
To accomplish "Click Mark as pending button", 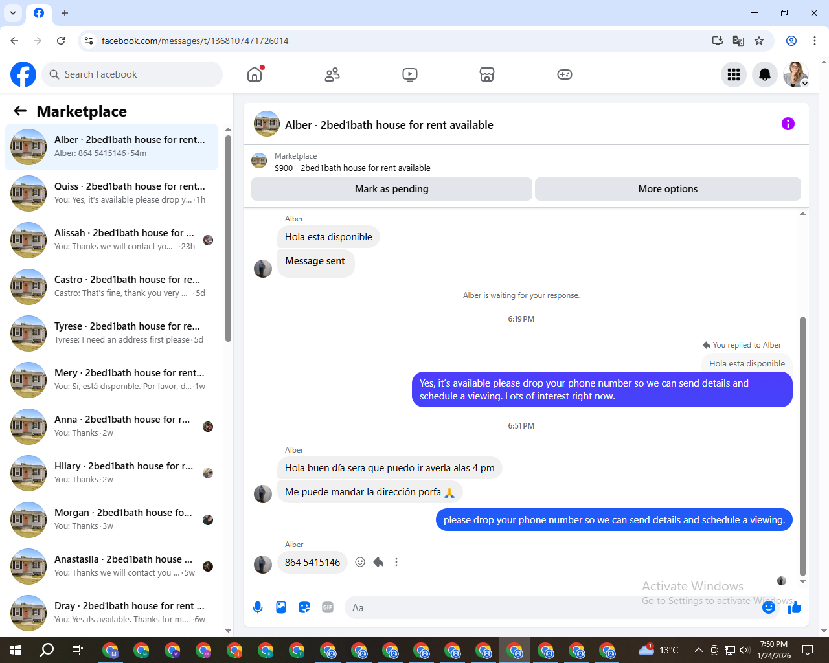I will 392,189.
